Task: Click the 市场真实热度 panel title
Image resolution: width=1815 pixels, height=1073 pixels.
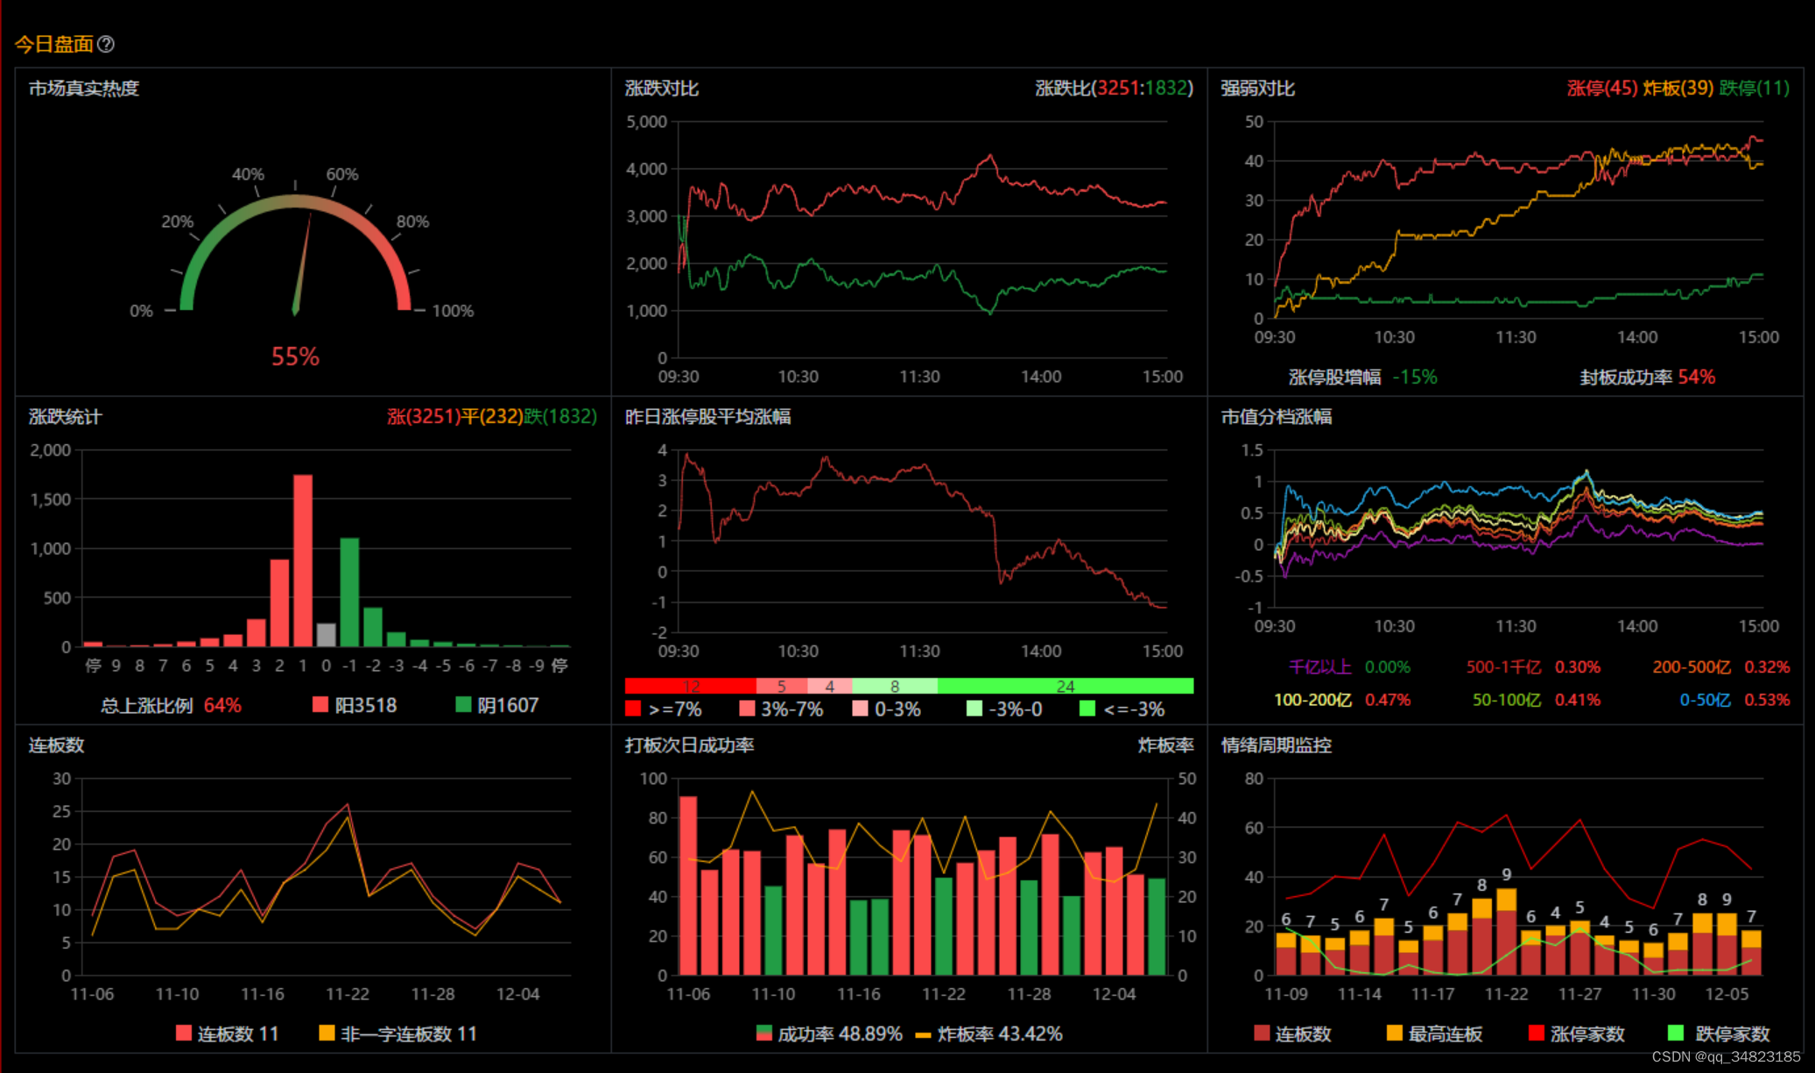Action: pos(84,88)
